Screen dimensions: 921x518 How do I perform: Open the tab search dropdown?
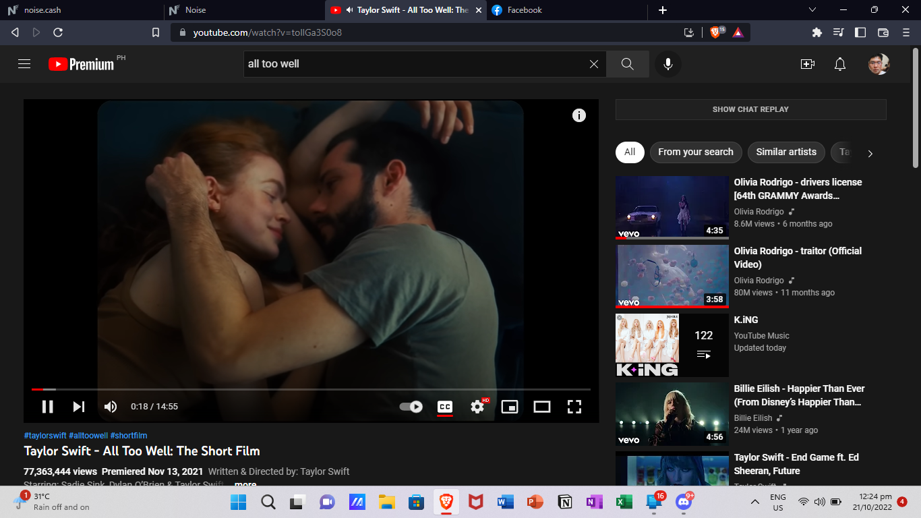[812, 10]
